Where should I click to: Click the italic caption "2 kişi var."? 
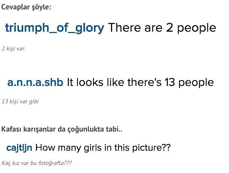[x=14, y=48]
